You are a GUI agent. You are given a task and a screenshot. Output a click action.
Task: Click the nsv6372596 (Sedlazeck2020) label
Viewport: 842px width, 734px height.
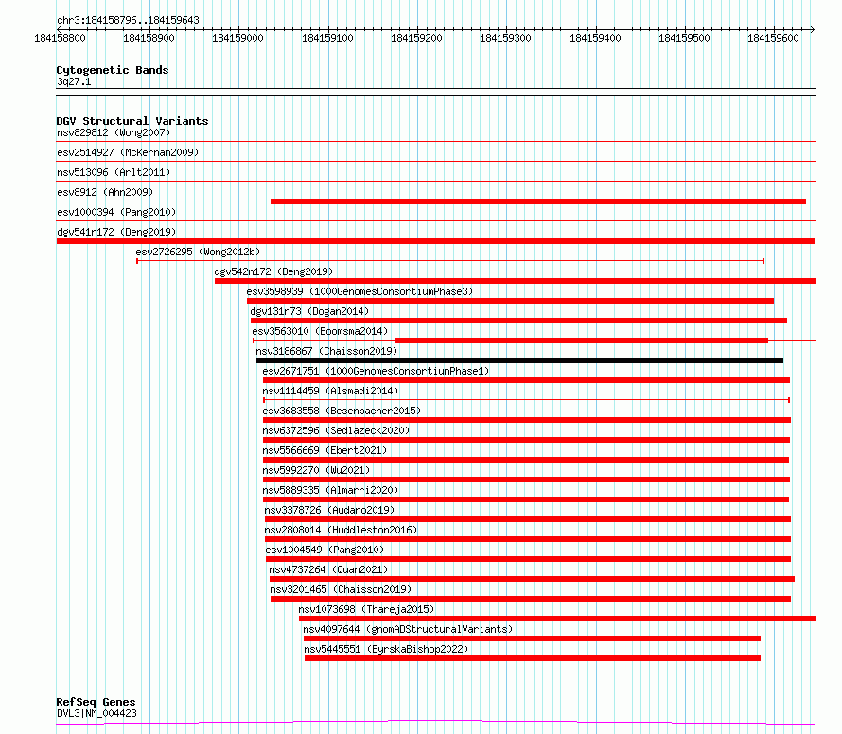[x=336, y=430]
